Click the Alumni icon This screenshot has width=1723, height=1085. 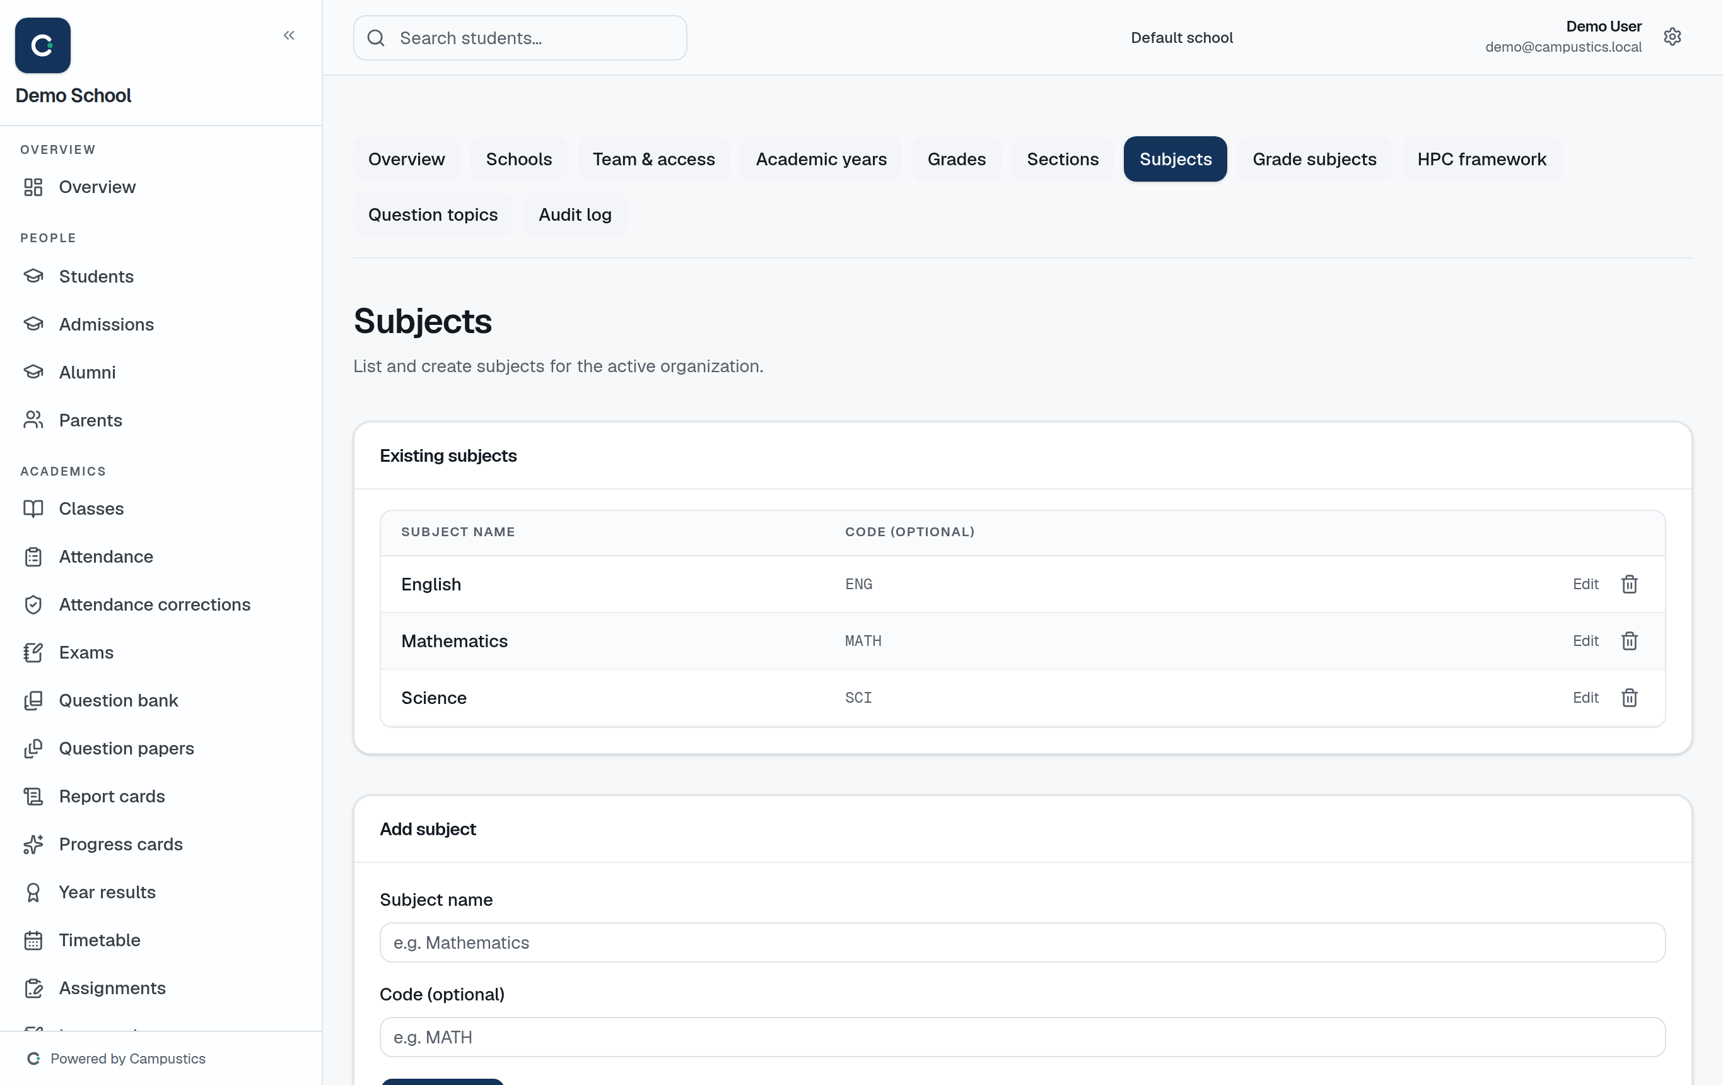click(x=33, y=372)
